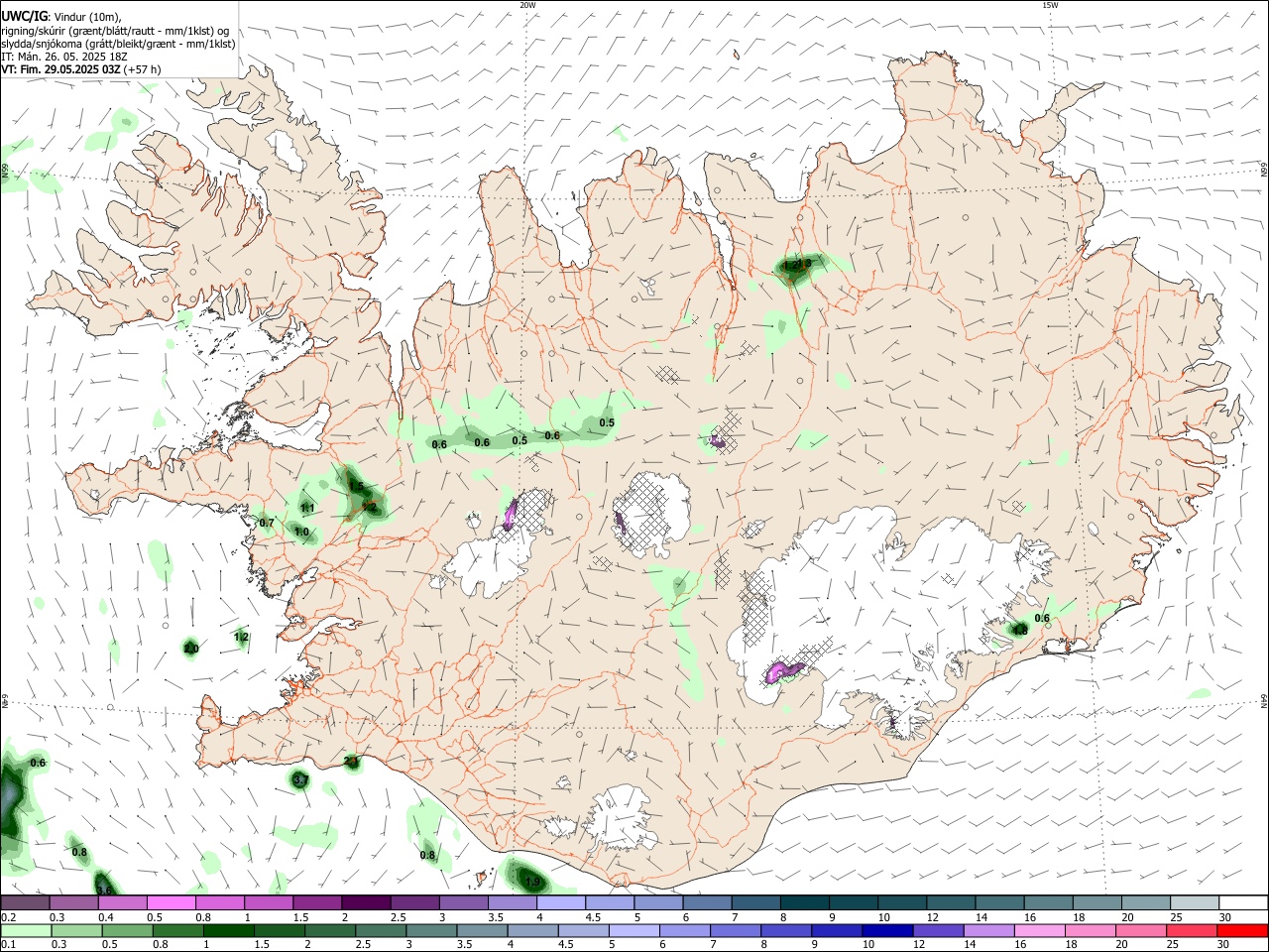
Task: Click the 'VT: Fim. 29.05.2025 03Z' valid time
Action: tap(60, 69)
